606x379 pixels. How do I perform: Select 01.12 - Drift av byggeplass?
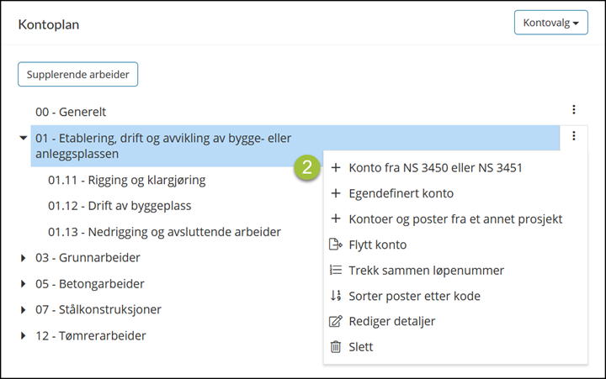120,206
